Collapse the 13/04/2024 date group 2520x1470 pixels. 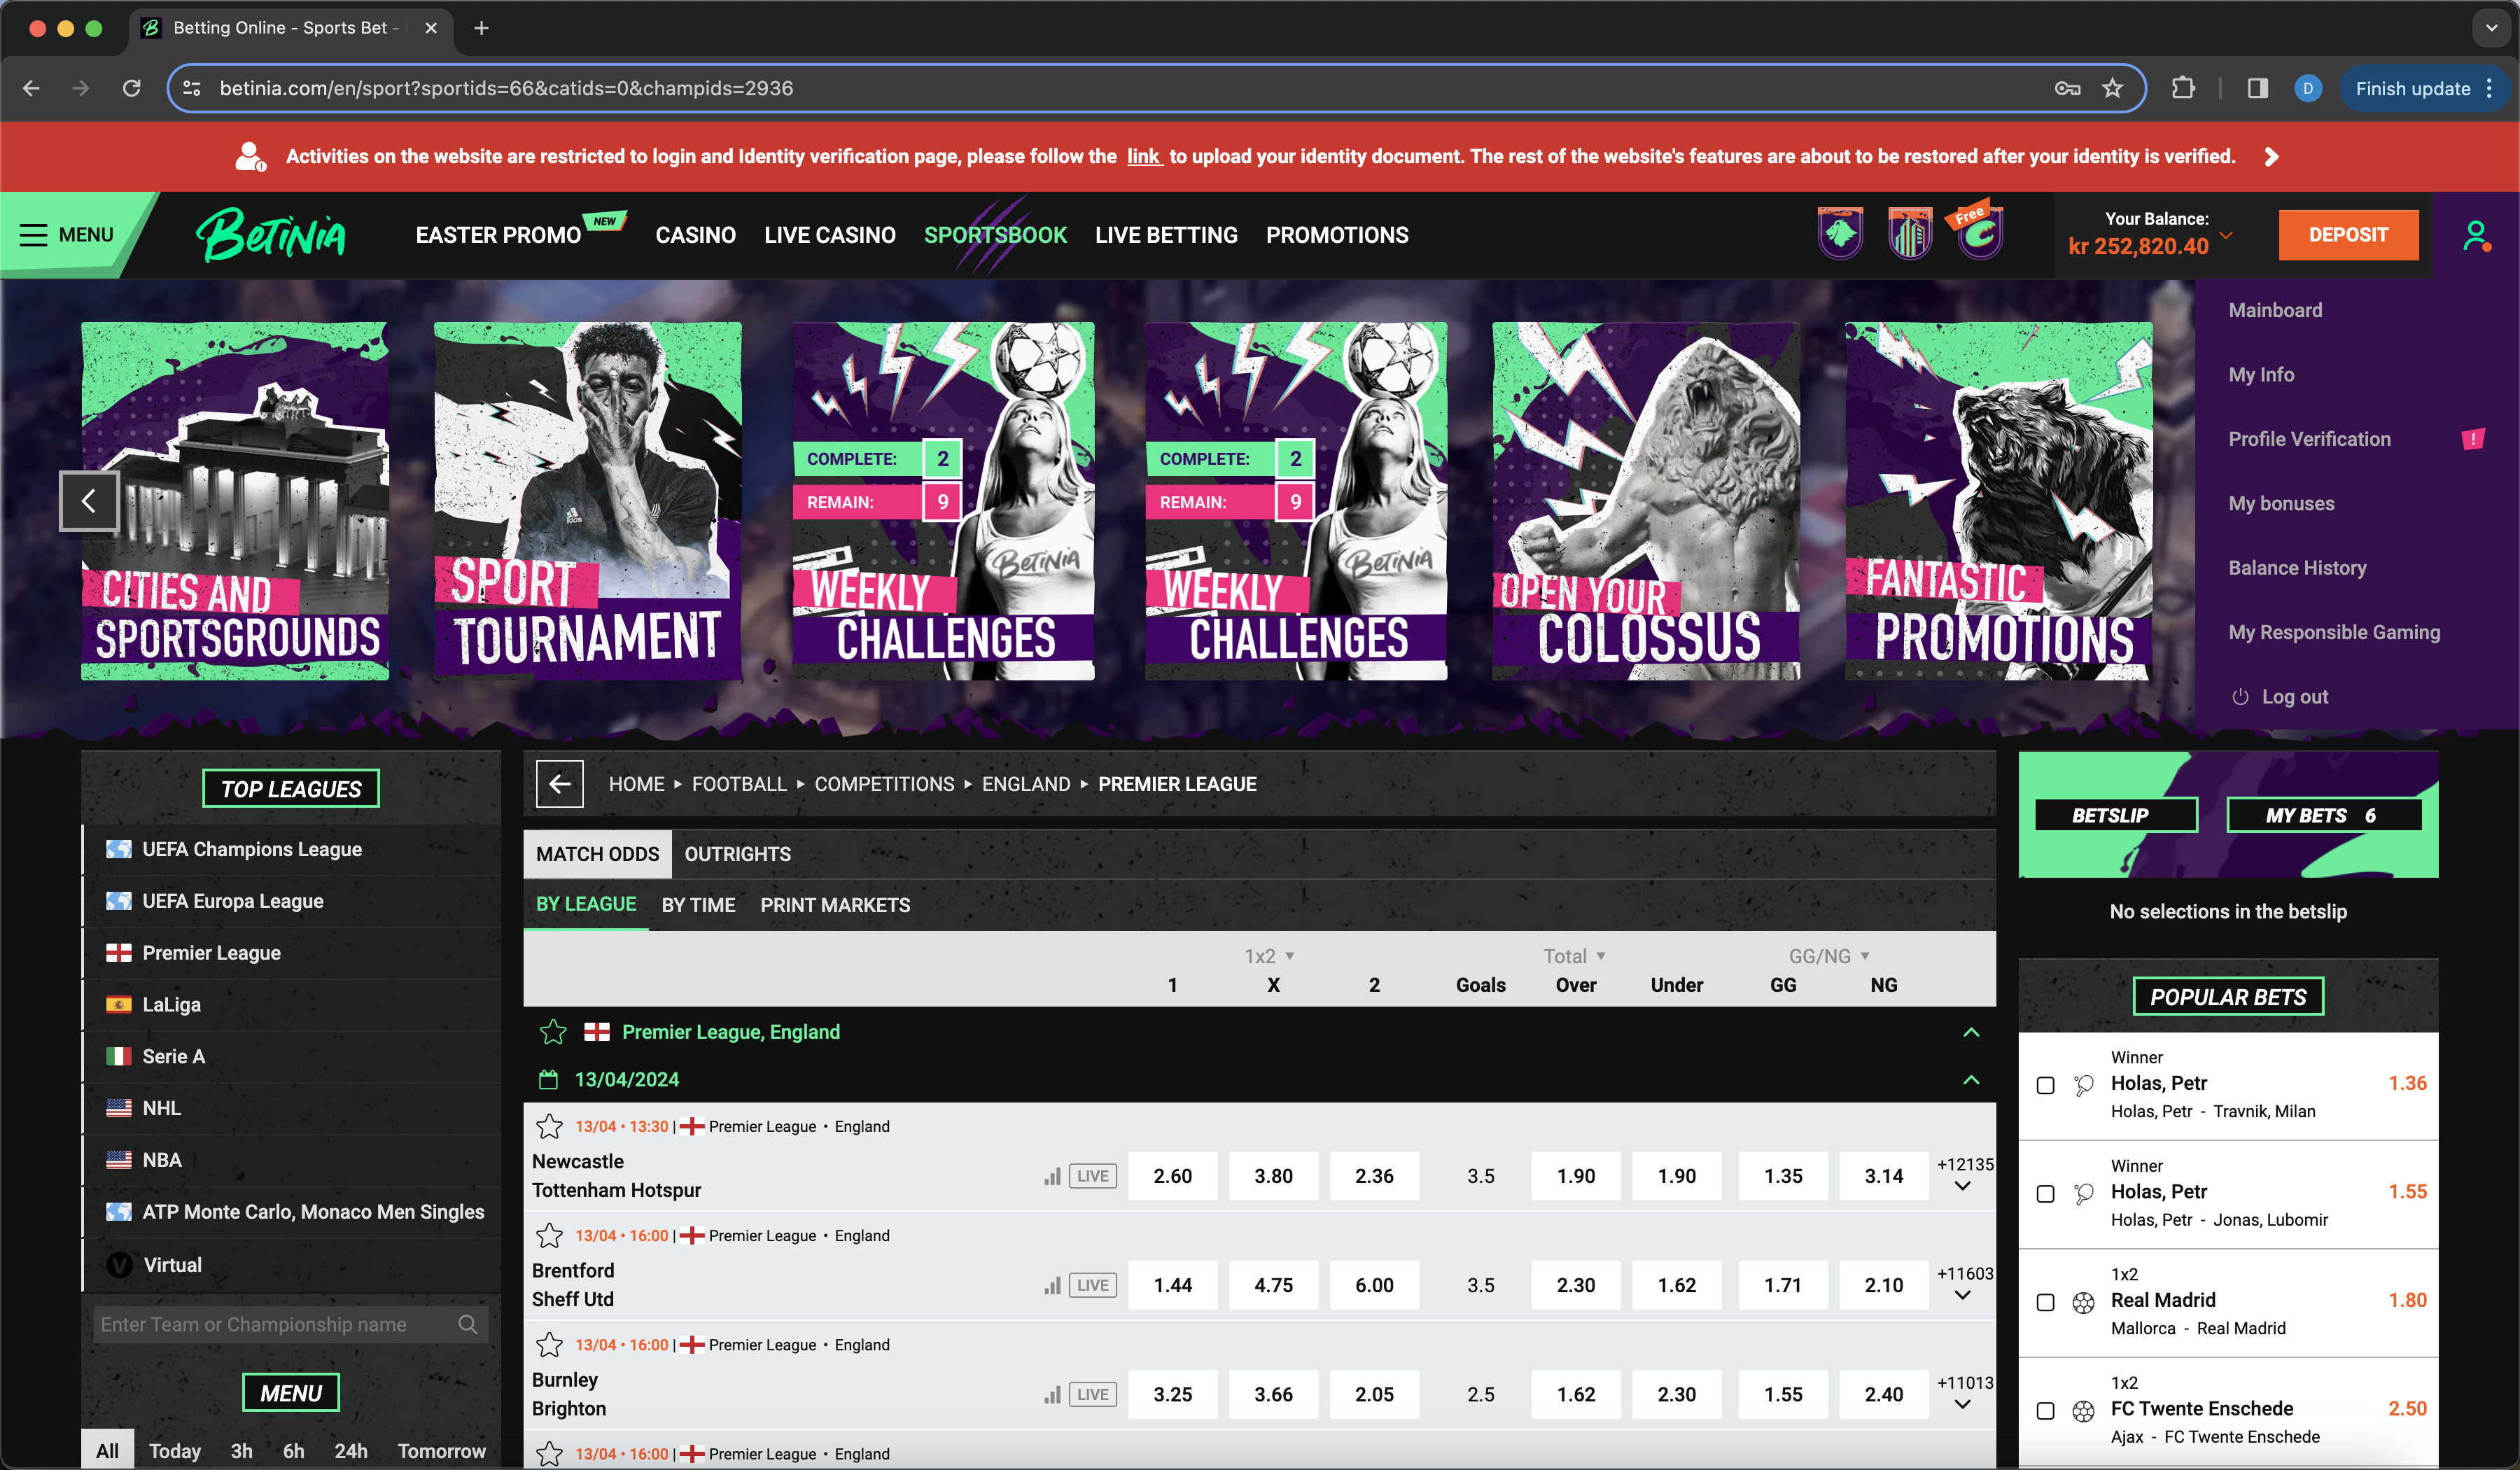[x=1971, y=1080]
